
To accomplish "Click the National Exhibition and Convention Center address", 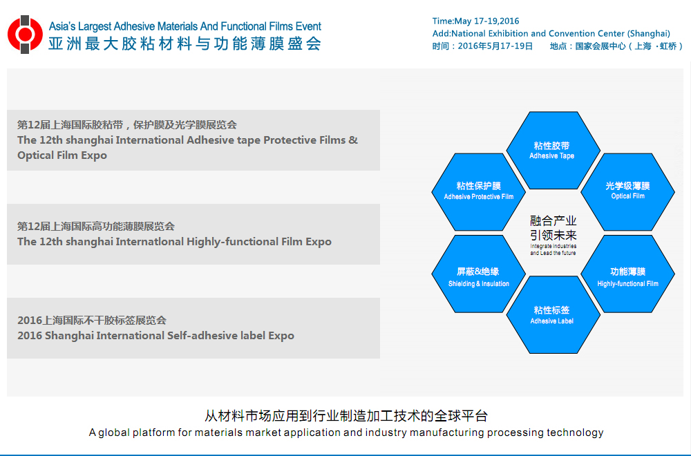I will click(x=551, y=33).
